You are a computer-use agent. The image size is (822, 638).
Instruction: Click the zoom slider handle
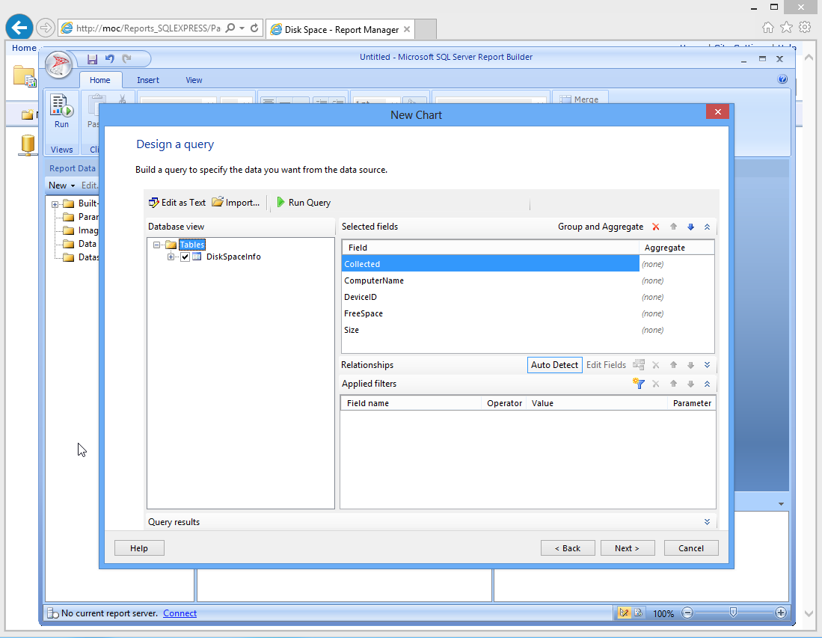(x=733, y=613)
